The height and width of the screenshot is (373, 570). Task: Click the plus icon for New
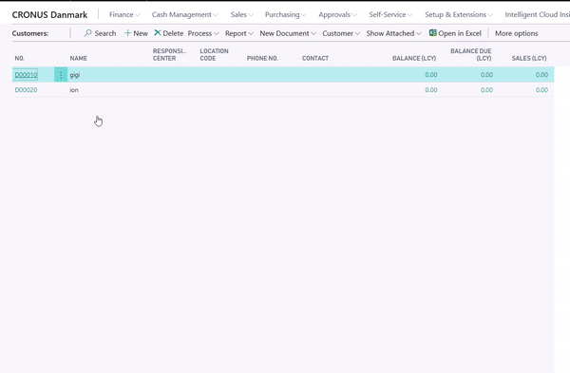click(127, 33)
